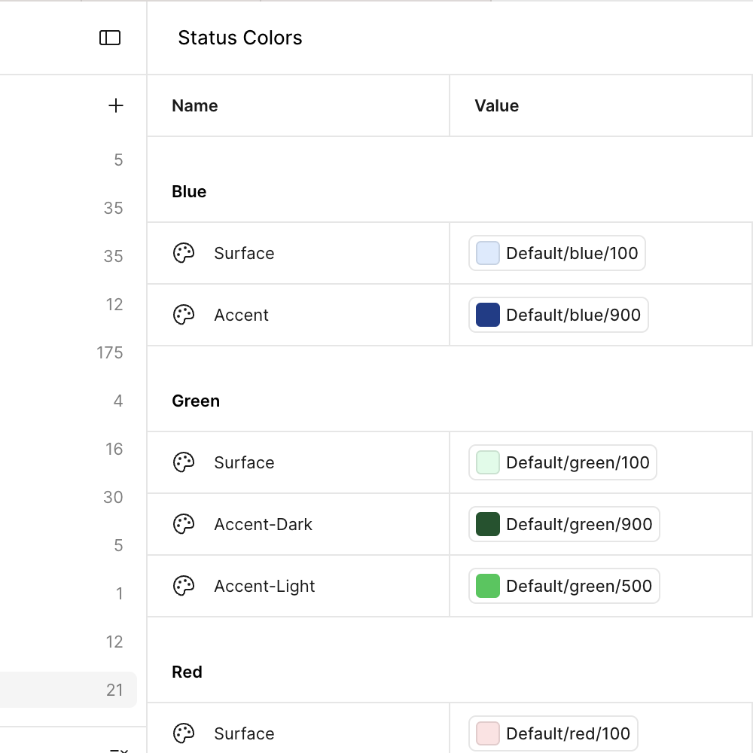Screen dimensions: 753x753
Task: Click the Default/blue/900 color swatch
Action: (488, 315)
